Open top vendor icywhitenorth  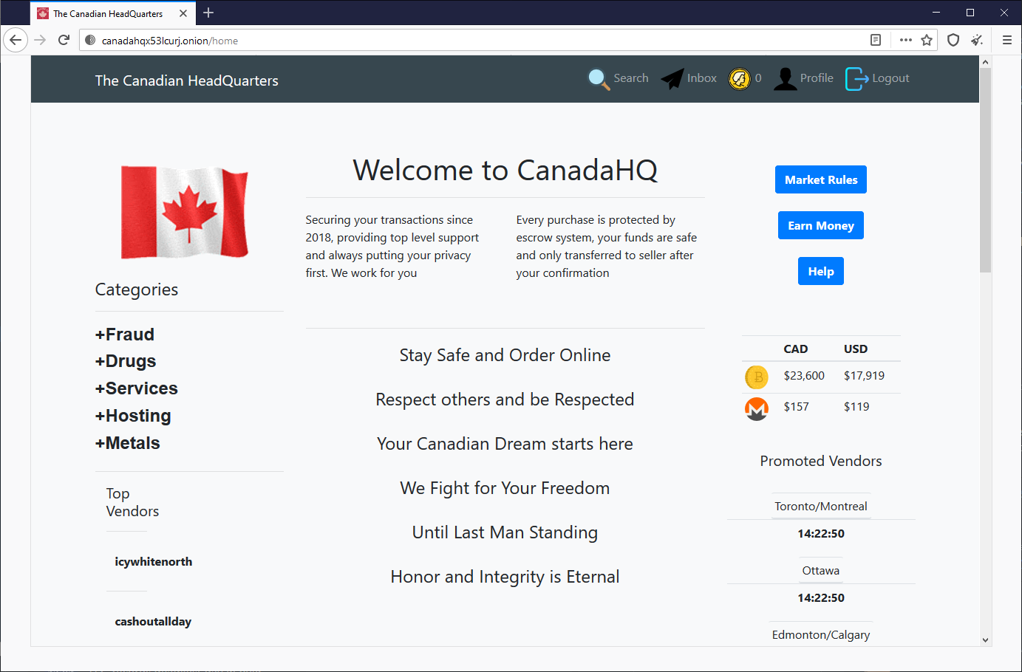pyautogui.click(x=153, y=561)
